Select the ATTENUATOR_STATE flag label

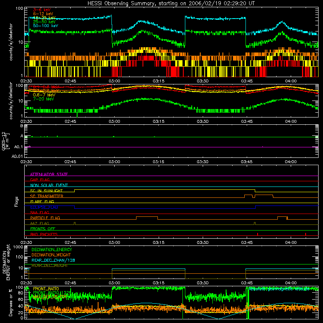tap(49, 174)
